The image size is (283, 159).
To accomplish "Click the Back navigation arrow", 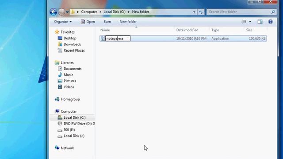I will (53, 12).
